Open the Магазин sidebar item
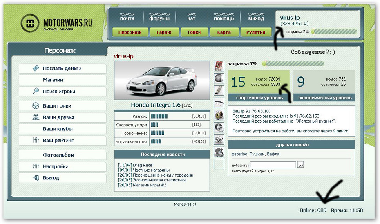Image resolution: width=380 pixels, height=224 pixels. [x=63, y=80]
